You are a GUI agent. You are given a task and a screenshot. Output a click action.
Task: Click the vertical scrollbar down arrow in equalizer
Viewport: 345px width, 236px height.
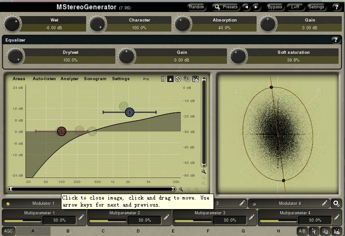pyautogui.click(x=203, y=166)
